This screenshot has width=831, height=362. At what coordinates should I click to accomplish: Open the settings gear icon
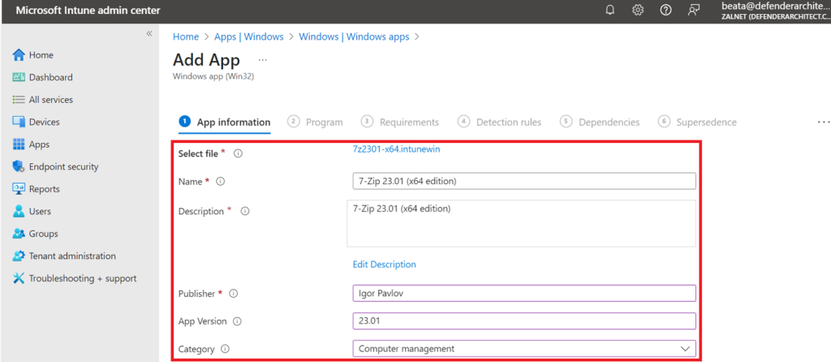pyautogui.click(x=638, y=10)
